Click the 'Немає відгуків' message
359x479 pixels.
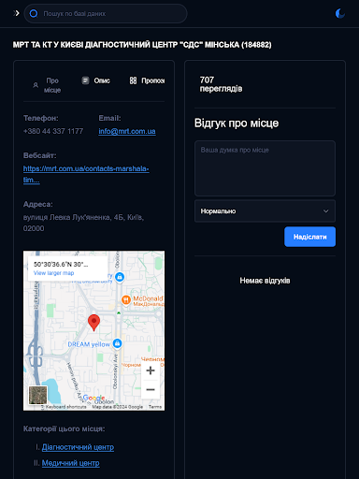[265, 281]
